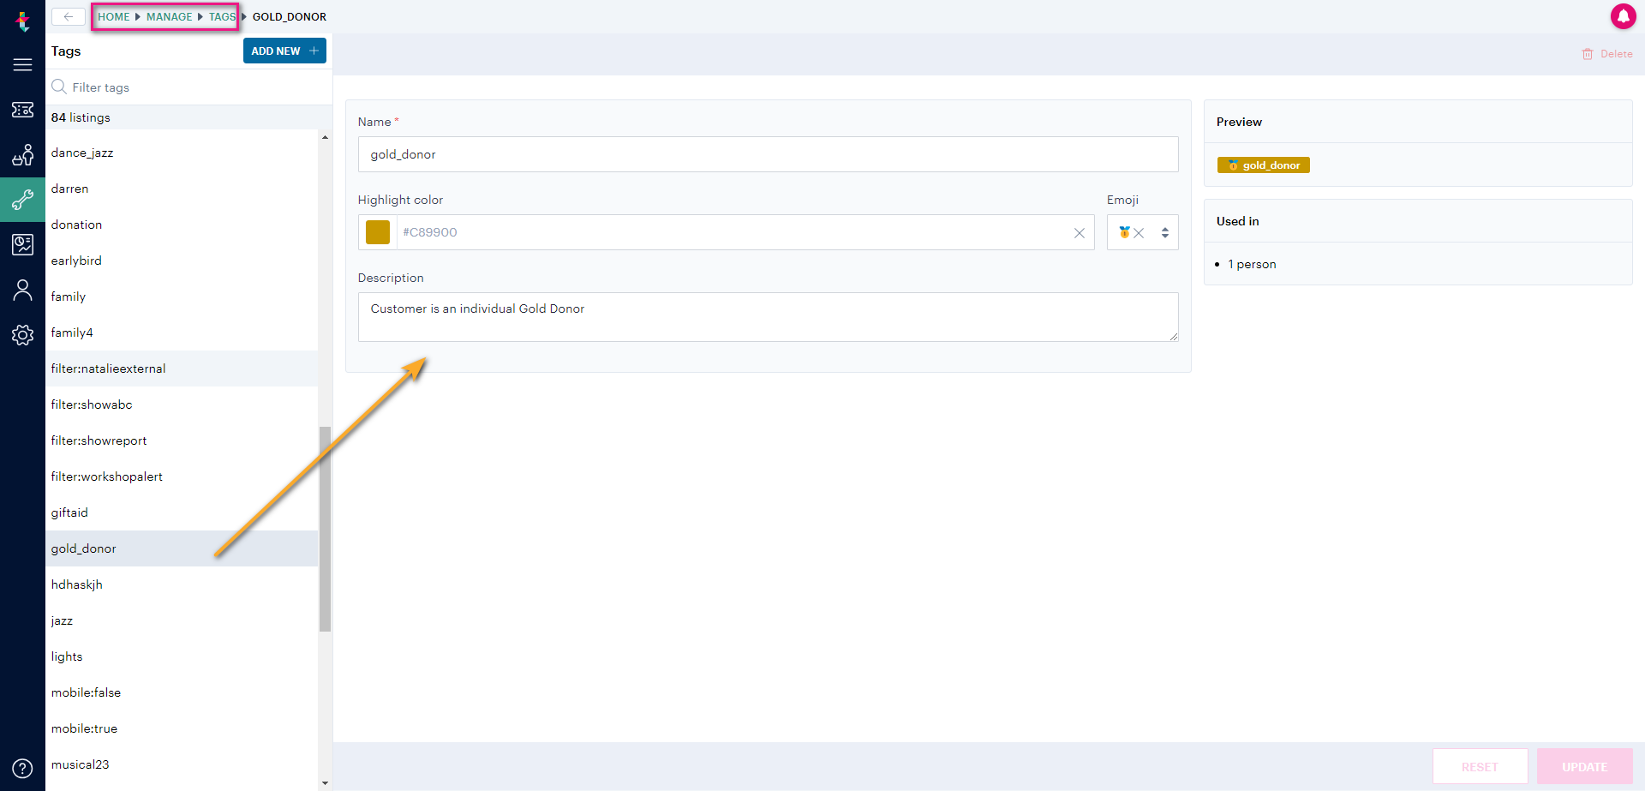Click the RESET button
The height and width of the screenshot is (791, 1645).
click(x=1480, y=766)
